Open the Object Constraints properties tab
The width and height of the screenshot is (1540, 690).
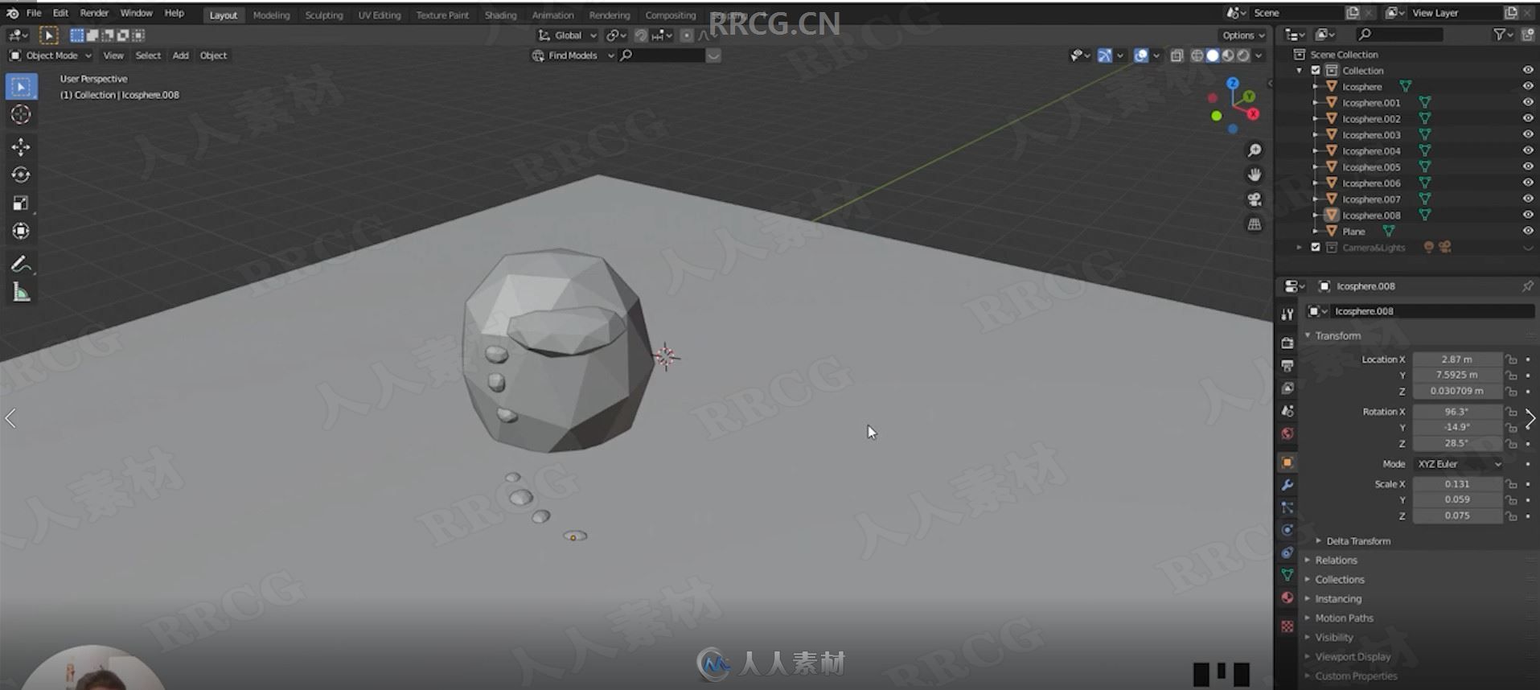point(1287,552)
